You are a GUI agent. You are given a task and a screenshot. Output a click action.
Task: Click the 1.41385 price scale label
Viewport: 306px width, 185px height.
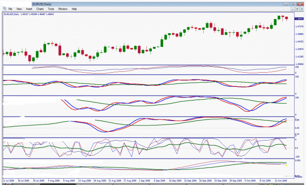(300, 57)
